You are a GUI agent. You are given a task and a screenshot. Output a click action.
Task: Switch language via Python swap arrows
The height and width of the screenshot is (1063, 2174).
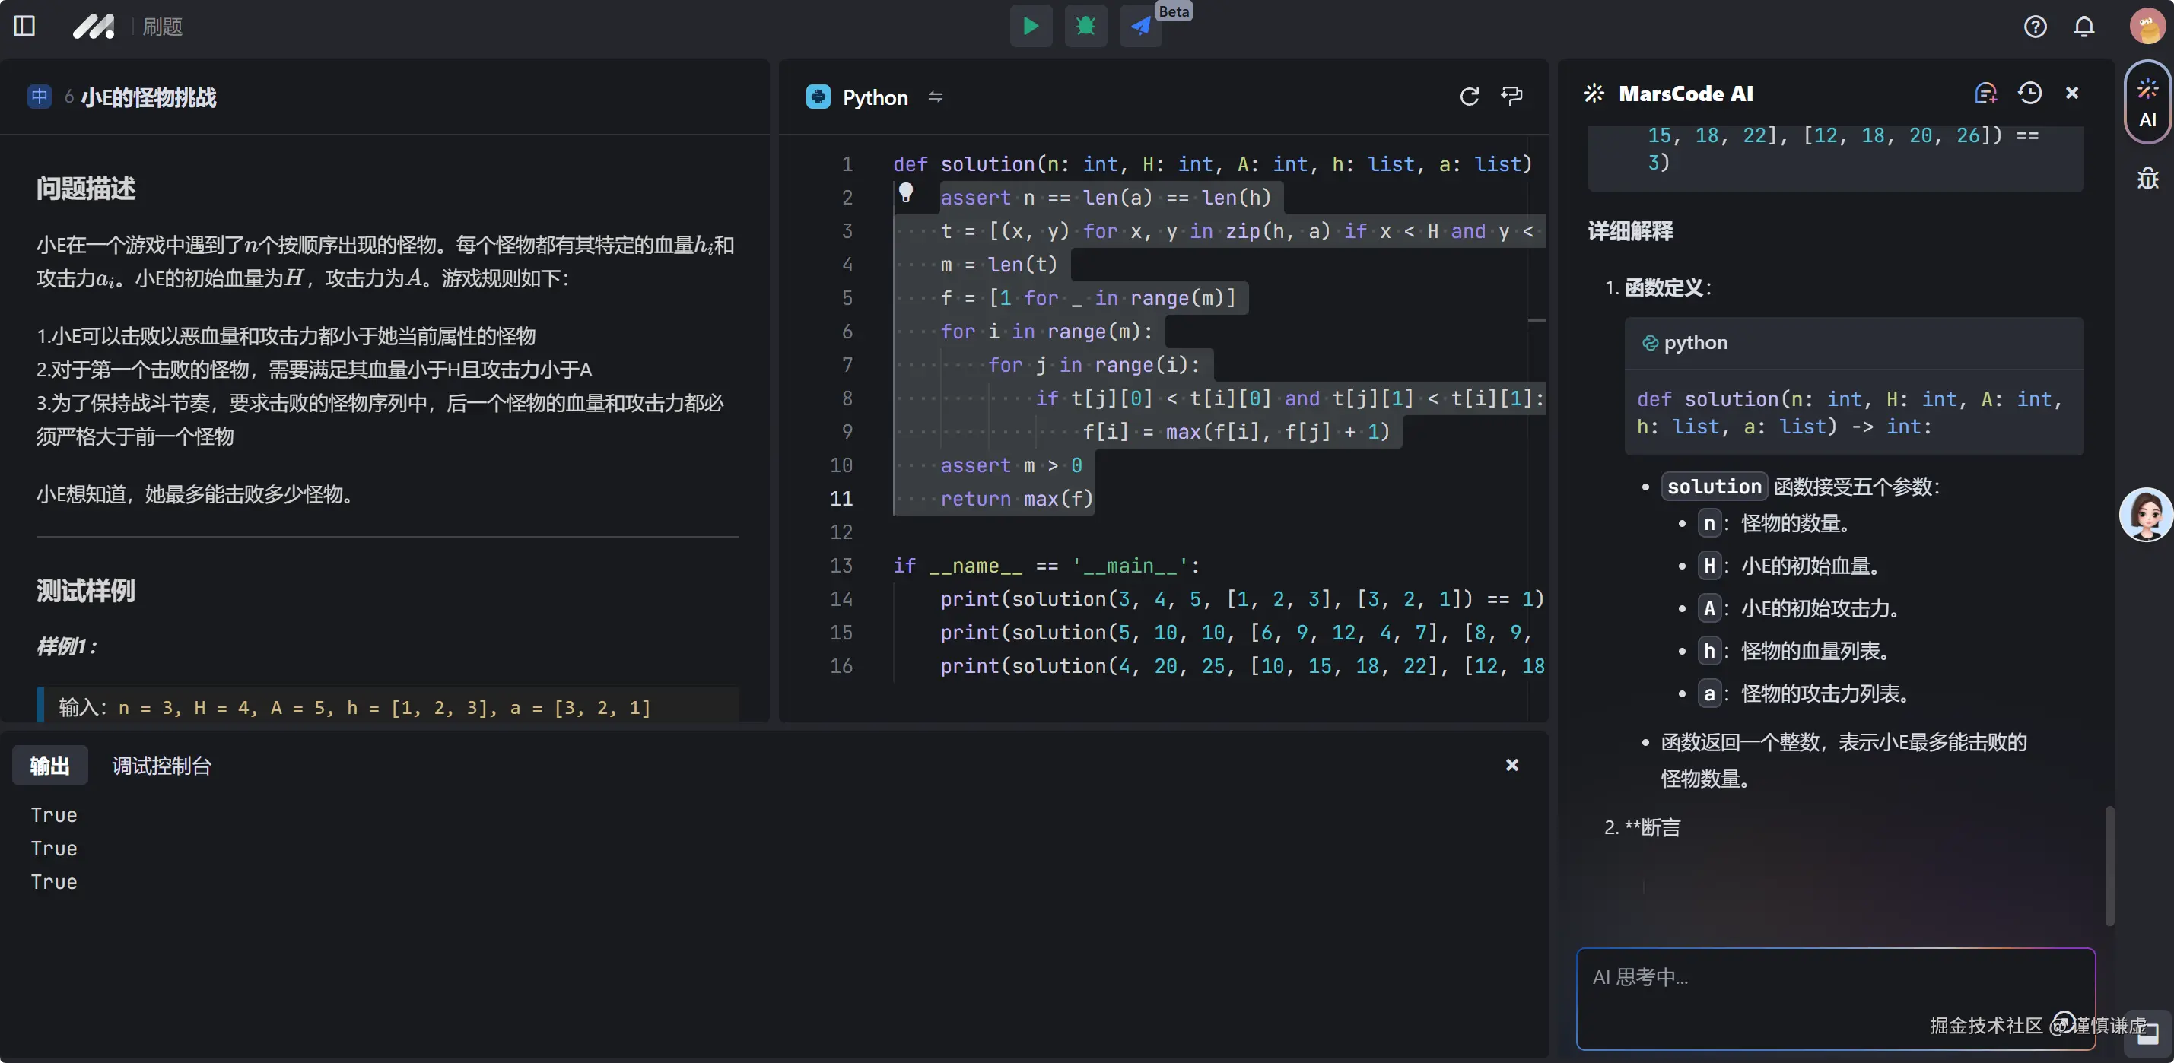[x=935, y=97]
